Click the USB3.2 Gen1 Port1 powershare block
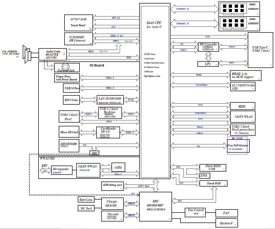 243,130
